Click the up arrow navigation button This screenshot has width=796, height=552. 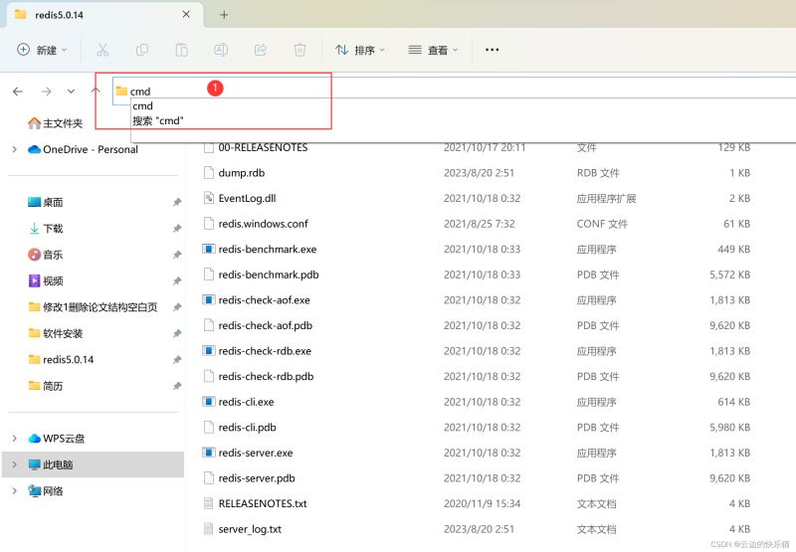click(96, 91)
